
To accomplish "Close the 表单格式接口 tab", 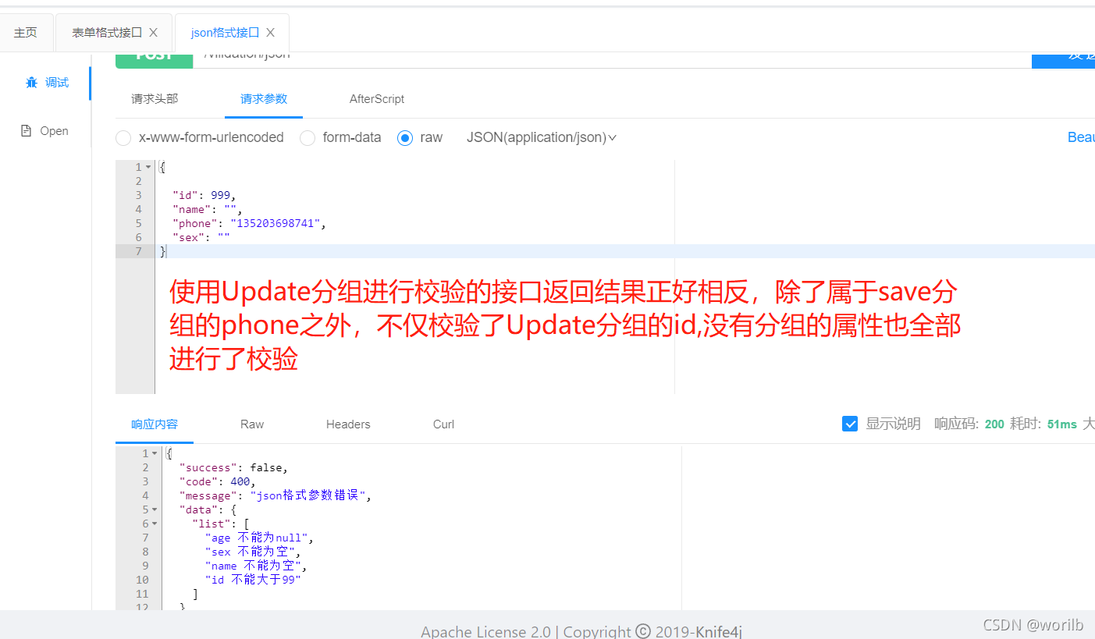I will pyautogui.click(x=153, y=33).
